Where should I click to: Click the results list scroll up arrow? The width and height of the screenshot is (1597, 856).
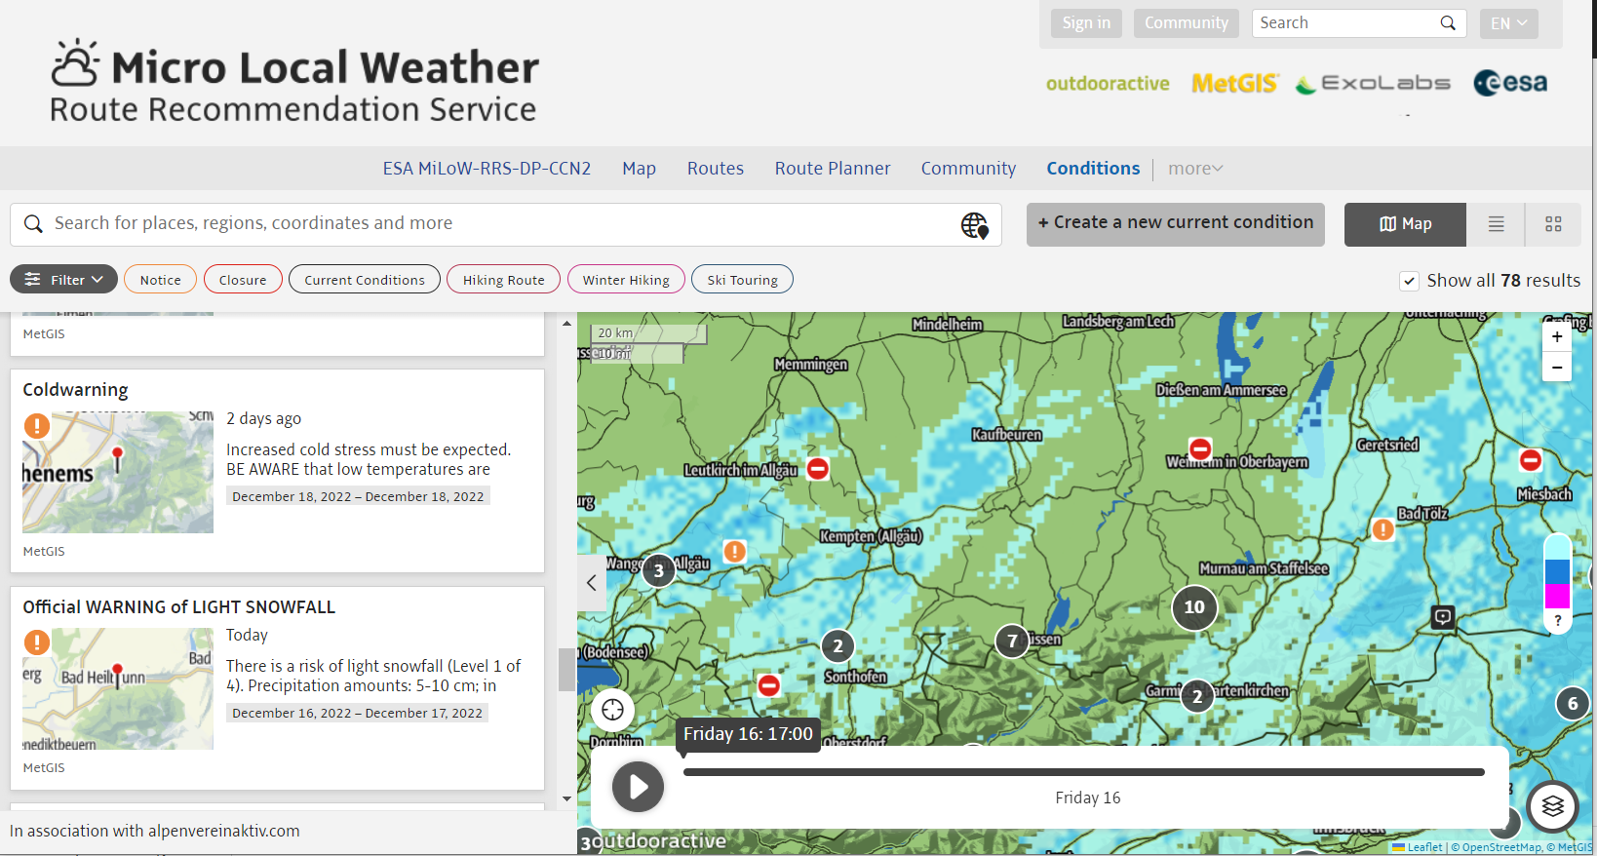point(566,323)
